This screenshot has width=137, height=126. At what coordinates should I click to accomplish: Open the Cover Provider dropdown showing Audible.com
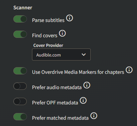tap(61, 55)
